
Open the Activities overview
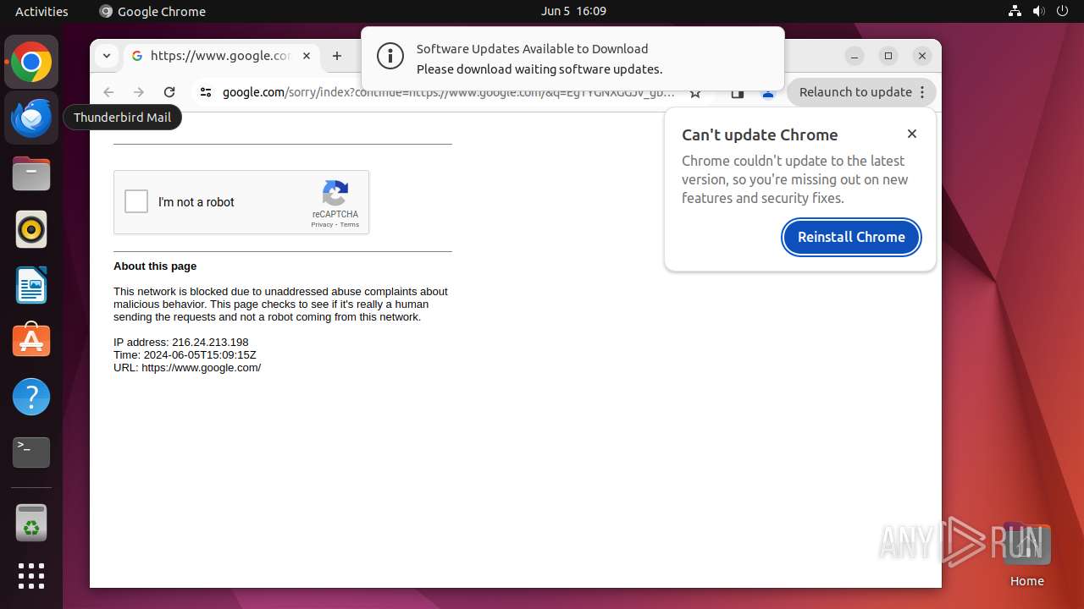[41, 11]
